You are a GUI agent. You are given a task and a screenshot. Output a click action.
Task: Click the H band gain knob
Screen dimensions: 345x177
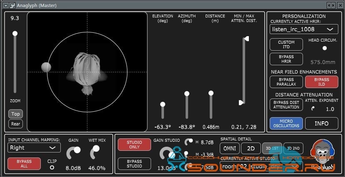coord(189,142)
